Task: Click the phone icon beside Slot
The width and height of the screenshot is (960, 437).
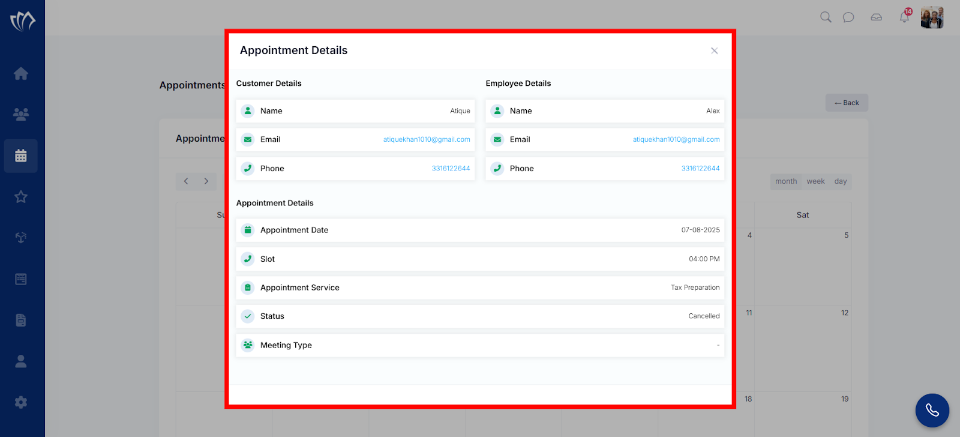Action: (x=248, y=259)
